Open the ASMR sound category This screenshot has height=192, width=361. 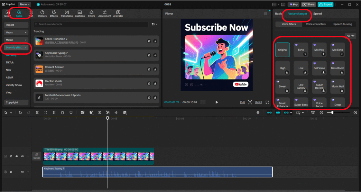pyautogui.click(x=9, y=78)
